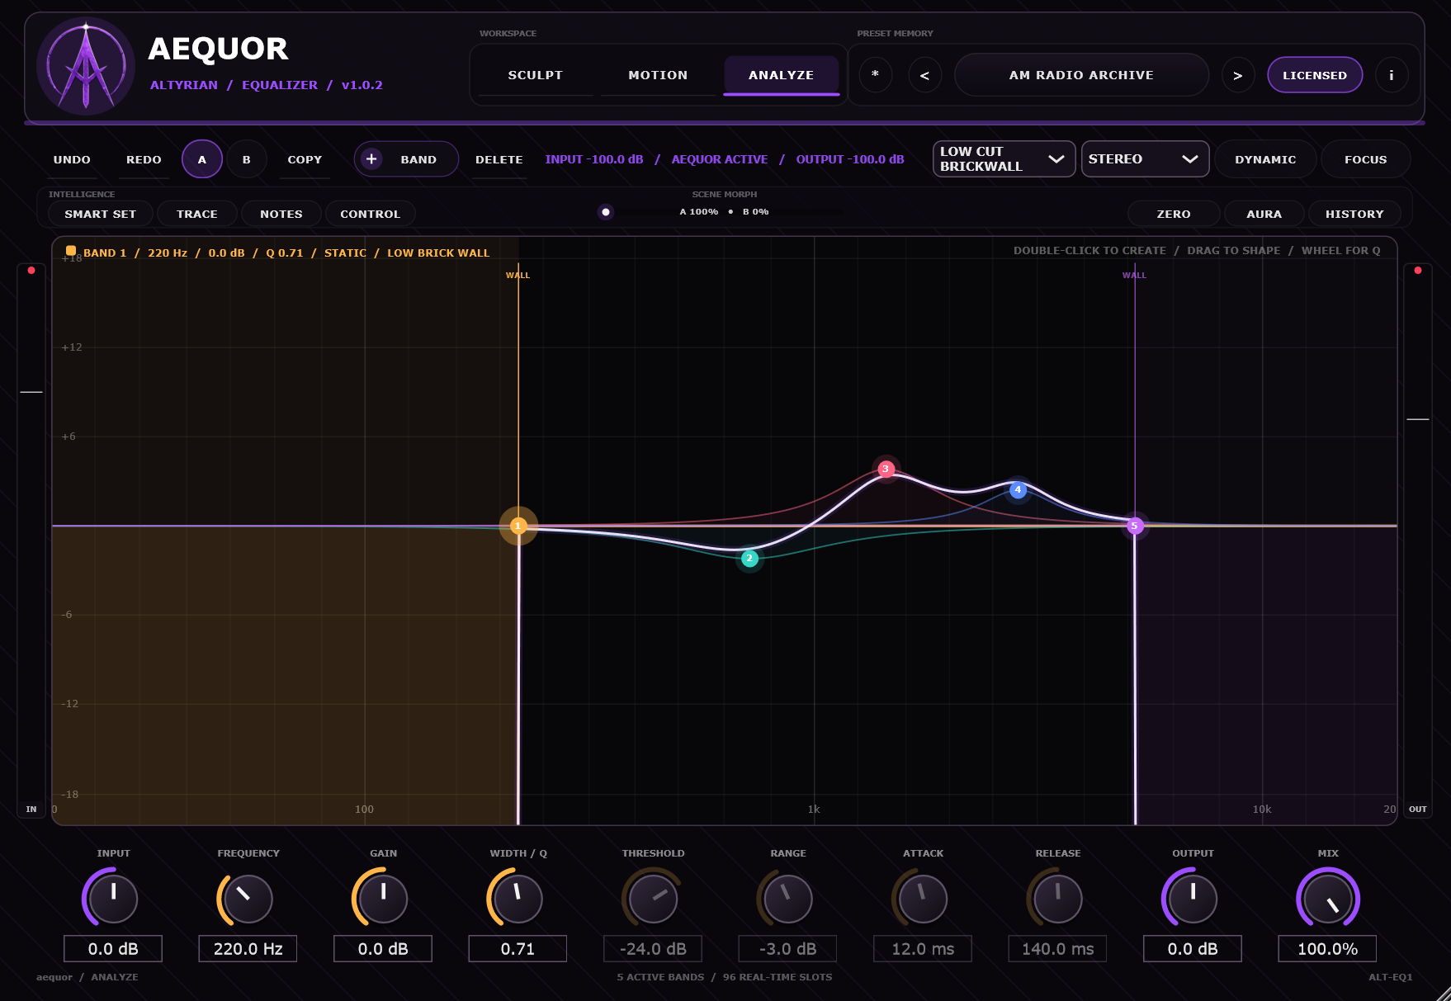Click the mix field 100.0%
Image resolution: width=1451 pixels, height=1001 pixels.
tap(1327, 949)
